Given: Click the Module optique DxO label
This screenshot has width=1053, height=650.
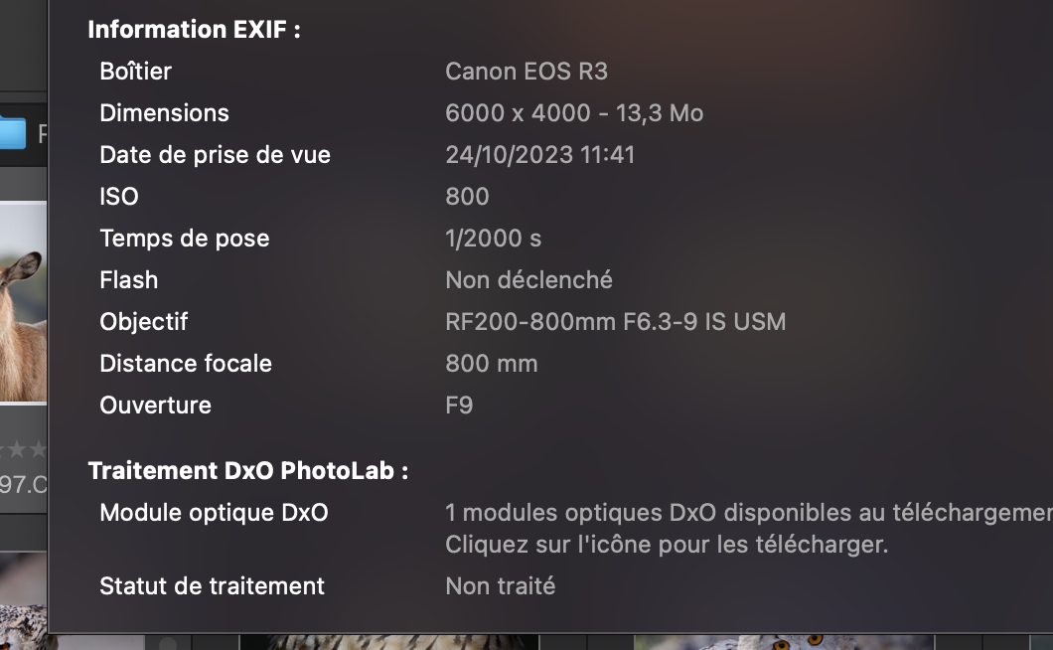Looking at the screenshot, I should pyautogui.click(x=214, y=513).
